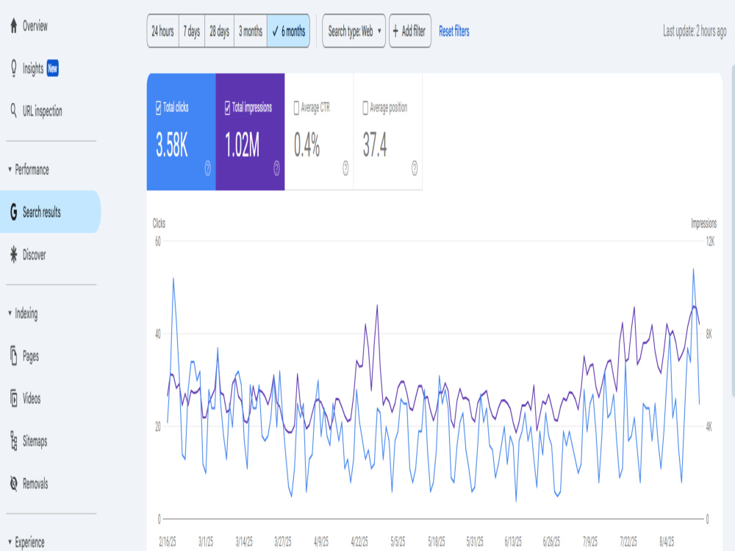Select the 6 months date range

pyautogui.click(x=288, y=32)
